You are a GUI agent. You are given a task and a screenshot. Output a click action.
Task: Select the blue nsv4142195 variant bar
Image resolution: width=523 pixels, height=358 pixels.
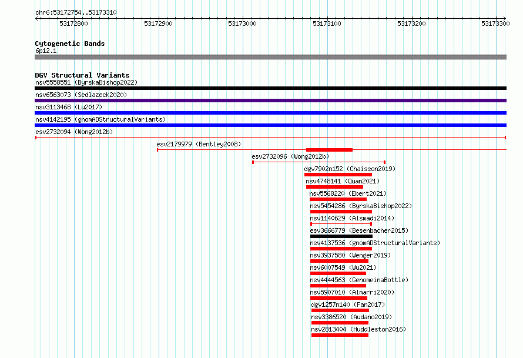click(270, 125)
